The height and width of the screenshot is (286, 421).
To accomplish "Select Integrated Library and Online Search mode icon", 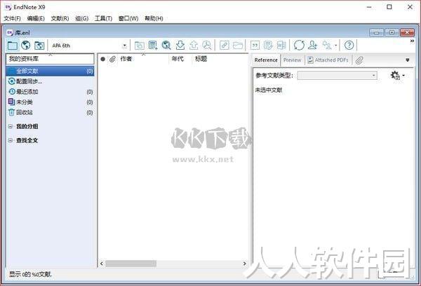I will pyautogui.click(x=39, y=46).
